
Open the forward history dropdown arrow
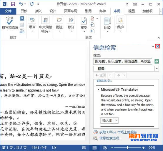point(124,75)
